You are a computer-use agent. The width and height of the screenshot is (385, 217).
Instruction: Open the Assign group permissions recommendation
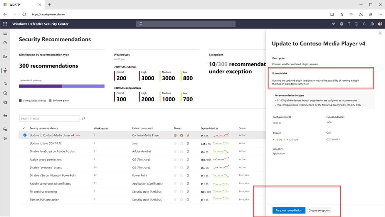tap(46, 160)
